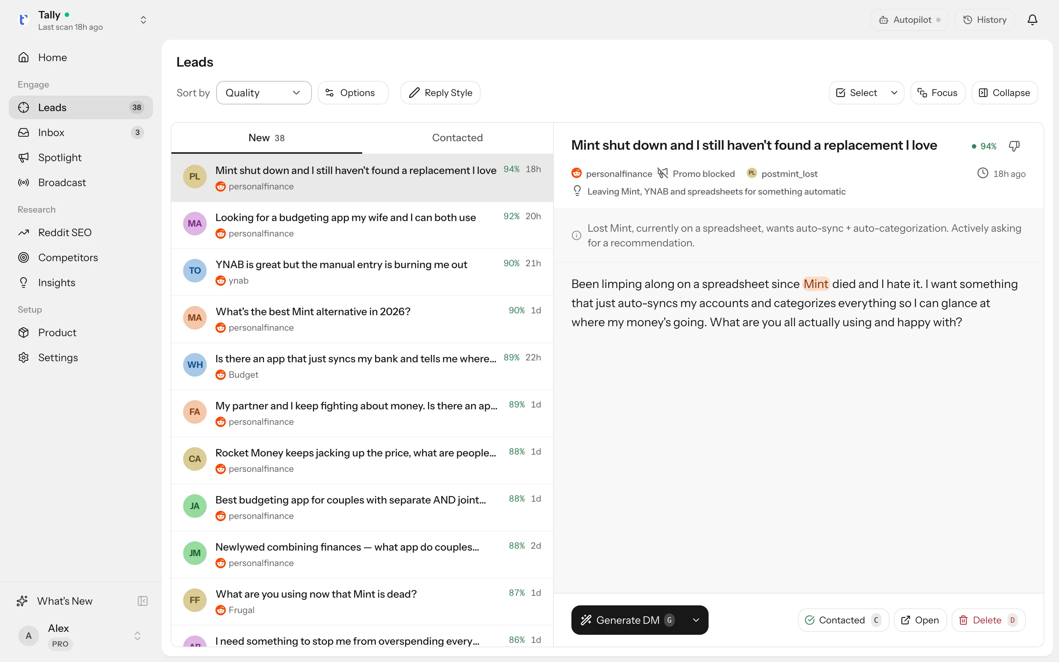Click the Tally logo icon

[24, 20]
